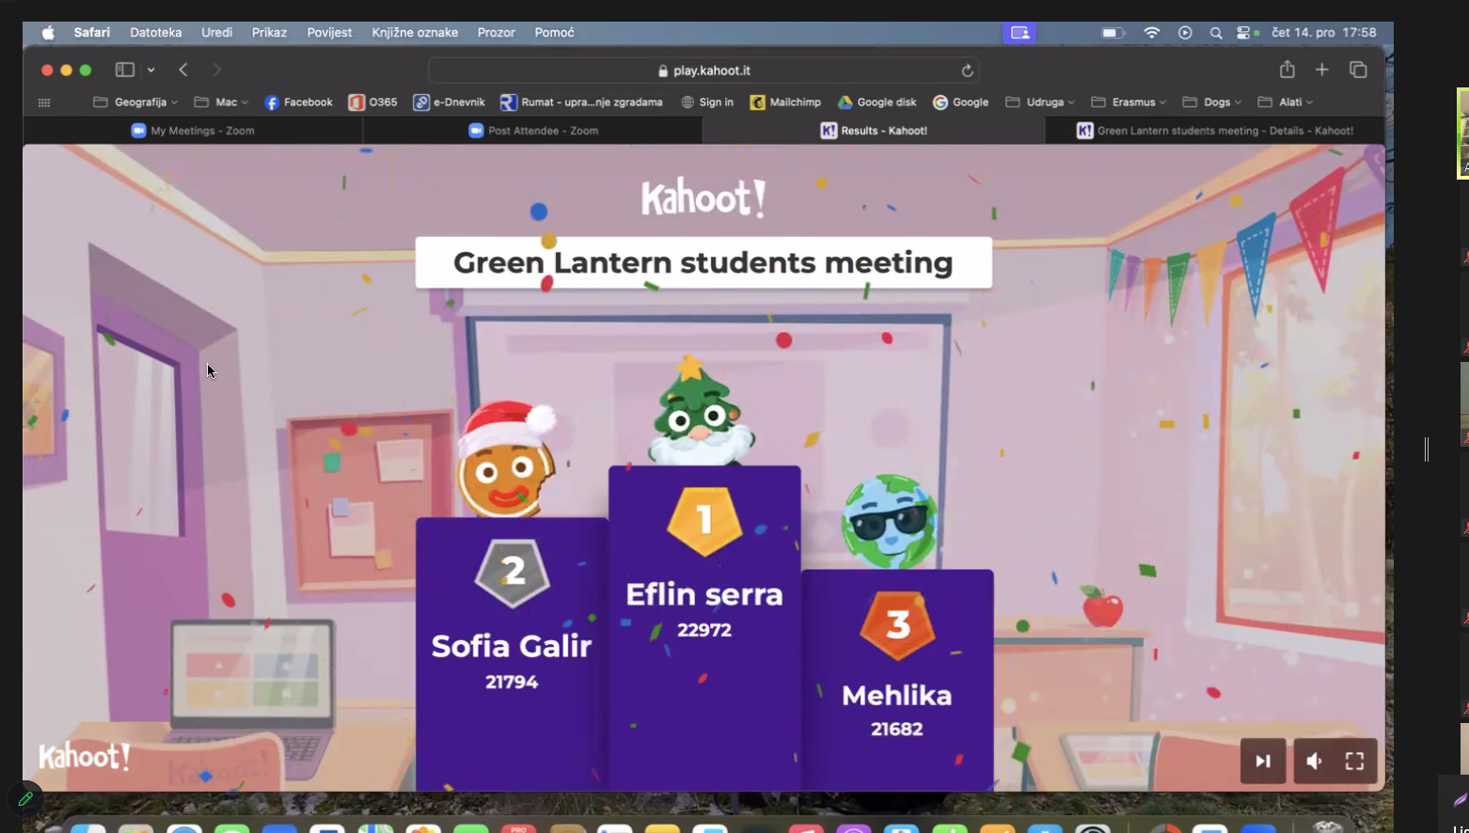Reload the Kahoot page
Viewport: 1469px width, 833px height.
pos(967,71)
